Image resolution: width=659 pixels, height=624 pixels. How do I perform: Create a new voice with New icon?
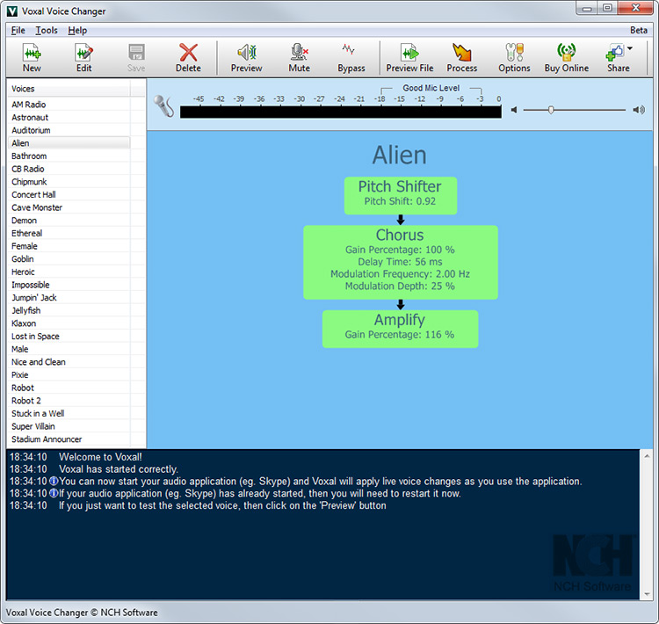click(32, 58)
